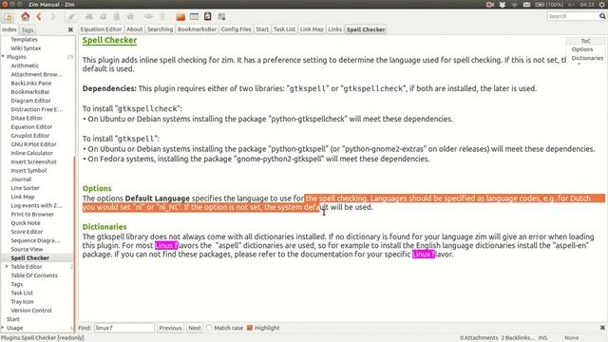Image resolution: width=608 pixels, height=342 pixels.
Task: Jump to Options in the ToC
Action: tap(582, 49)
